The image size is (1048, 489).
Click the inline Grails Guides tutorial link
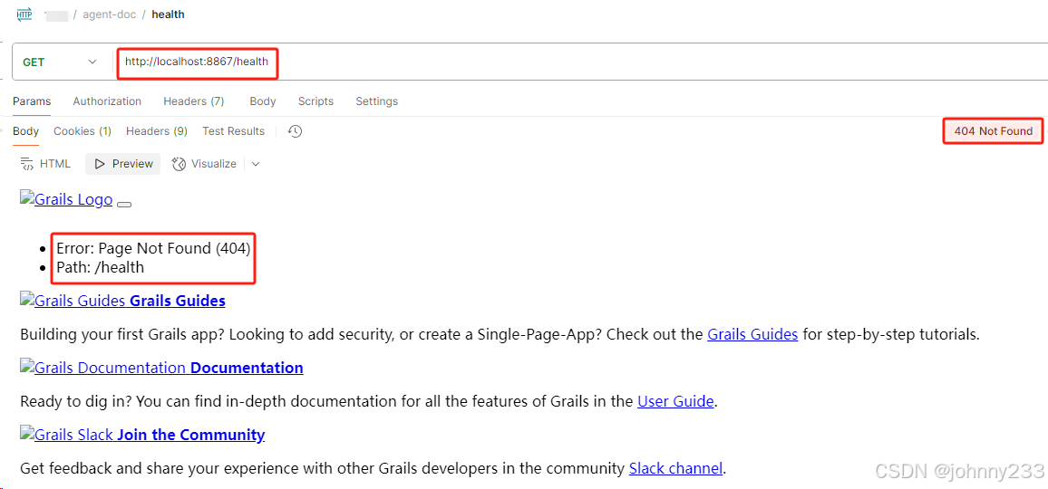(752, 335)
